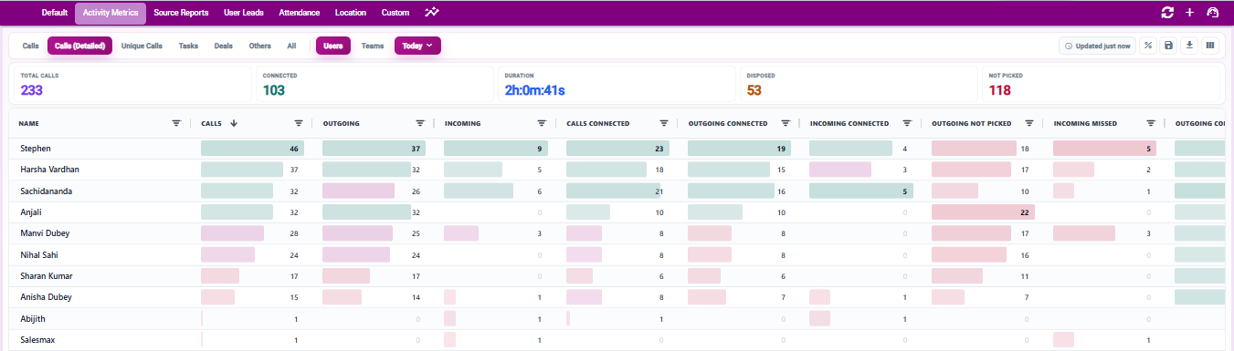Open the Attendance tab
This screenshot has width=1234, height=351.
tap(299, 13)
